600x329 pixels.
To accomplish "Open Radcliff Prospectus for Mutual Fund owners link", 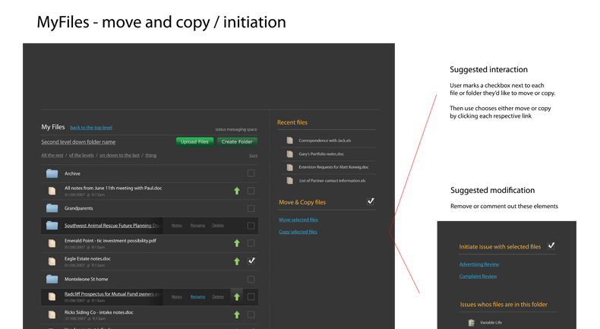I will point(113,294).
